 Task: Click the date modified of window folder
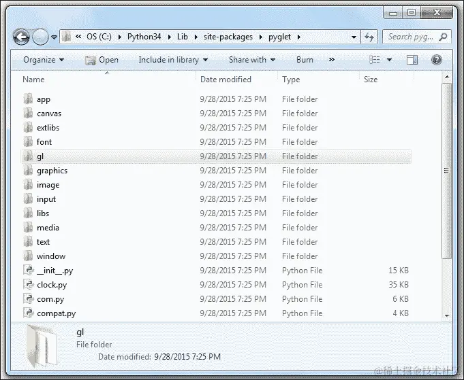[x=233, y=256]
